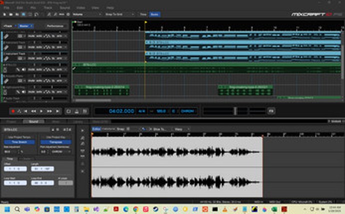Click the Play button in transport bar
Screen dimensions: 345x214
(41, 111)
